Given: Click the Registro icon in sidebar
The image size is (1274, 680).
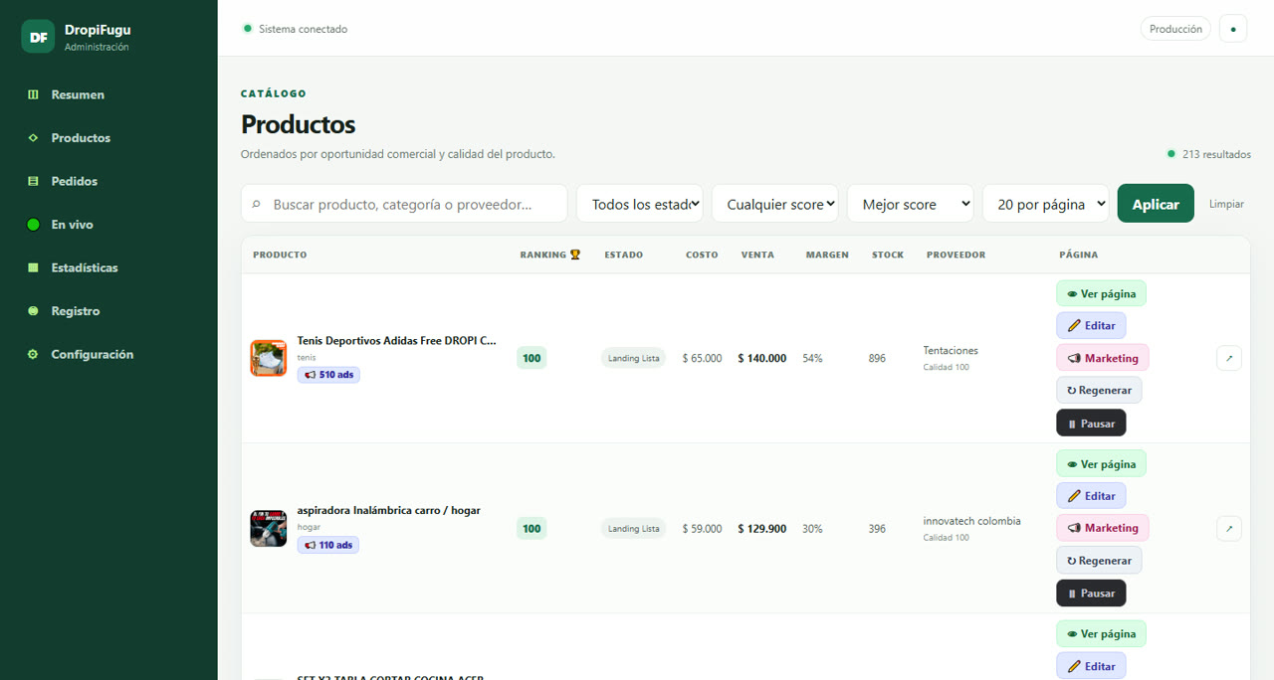Looking at the screenshot, I should tap(33, 311).
